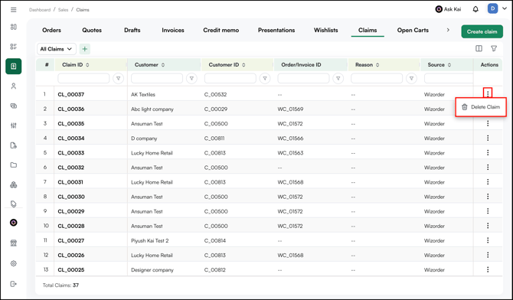This screenshot has height=300, width=513.
Task: Open actions menu for CL_00025
Action: coord(488,269)
